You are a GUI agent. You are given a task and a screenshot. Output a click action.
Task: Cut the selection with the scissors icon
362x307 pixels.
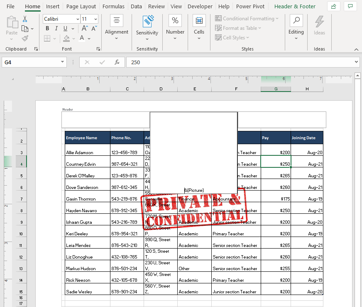click(24, 19)
